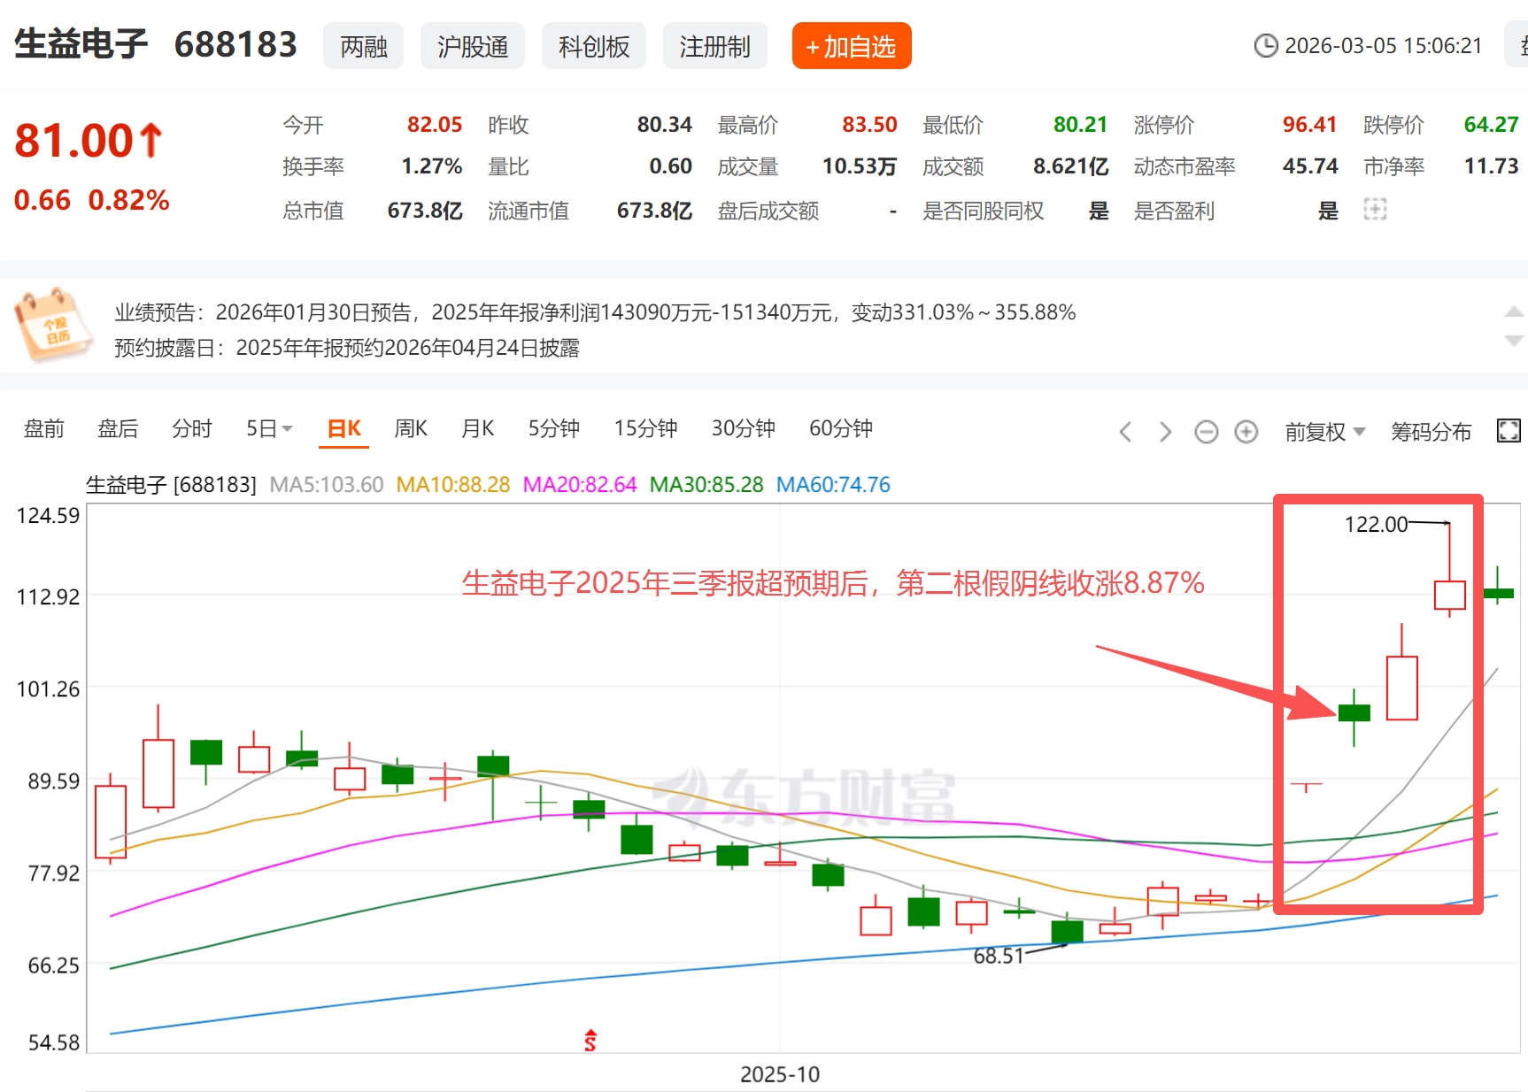This screenshot has height=1092, width=1528.
Task: Click the 跌停价 value 64.27
Action: coord(1492,125)
